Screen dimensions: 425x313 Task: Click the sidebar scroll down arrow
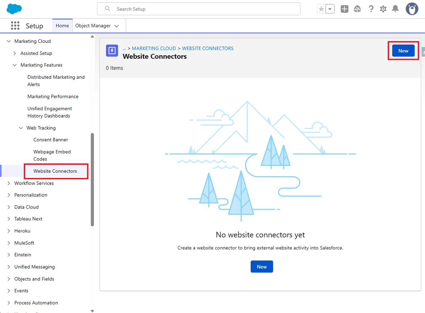pyautogui.click(x=92, y=311)
